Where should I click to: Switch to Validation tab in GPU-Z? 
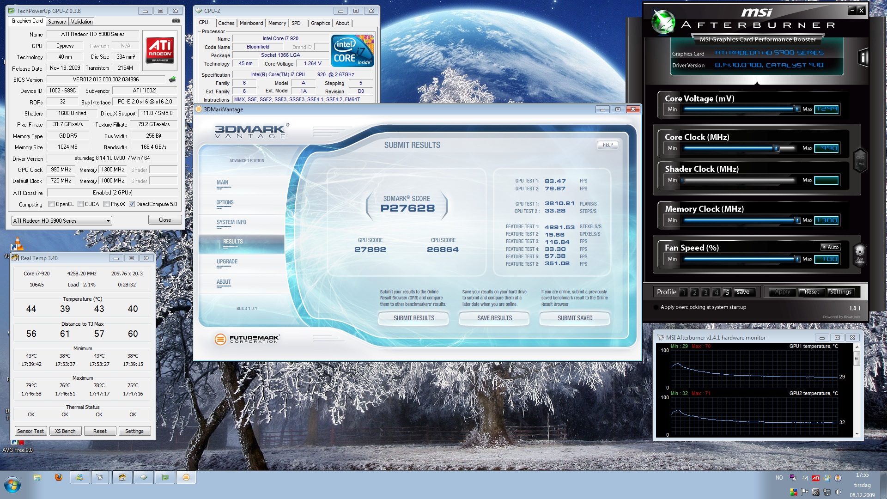(x=82, y=22)
